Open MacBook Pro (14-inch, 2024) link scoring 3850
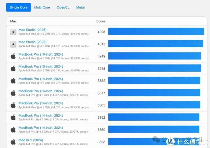The height and width of the screenshot is (148, 210). 41,128
